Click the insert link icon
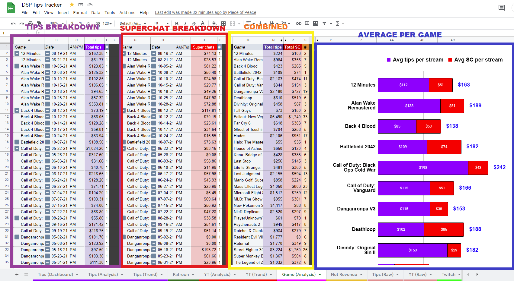Screen dimensions: 514x281 [x=298, y=24]
